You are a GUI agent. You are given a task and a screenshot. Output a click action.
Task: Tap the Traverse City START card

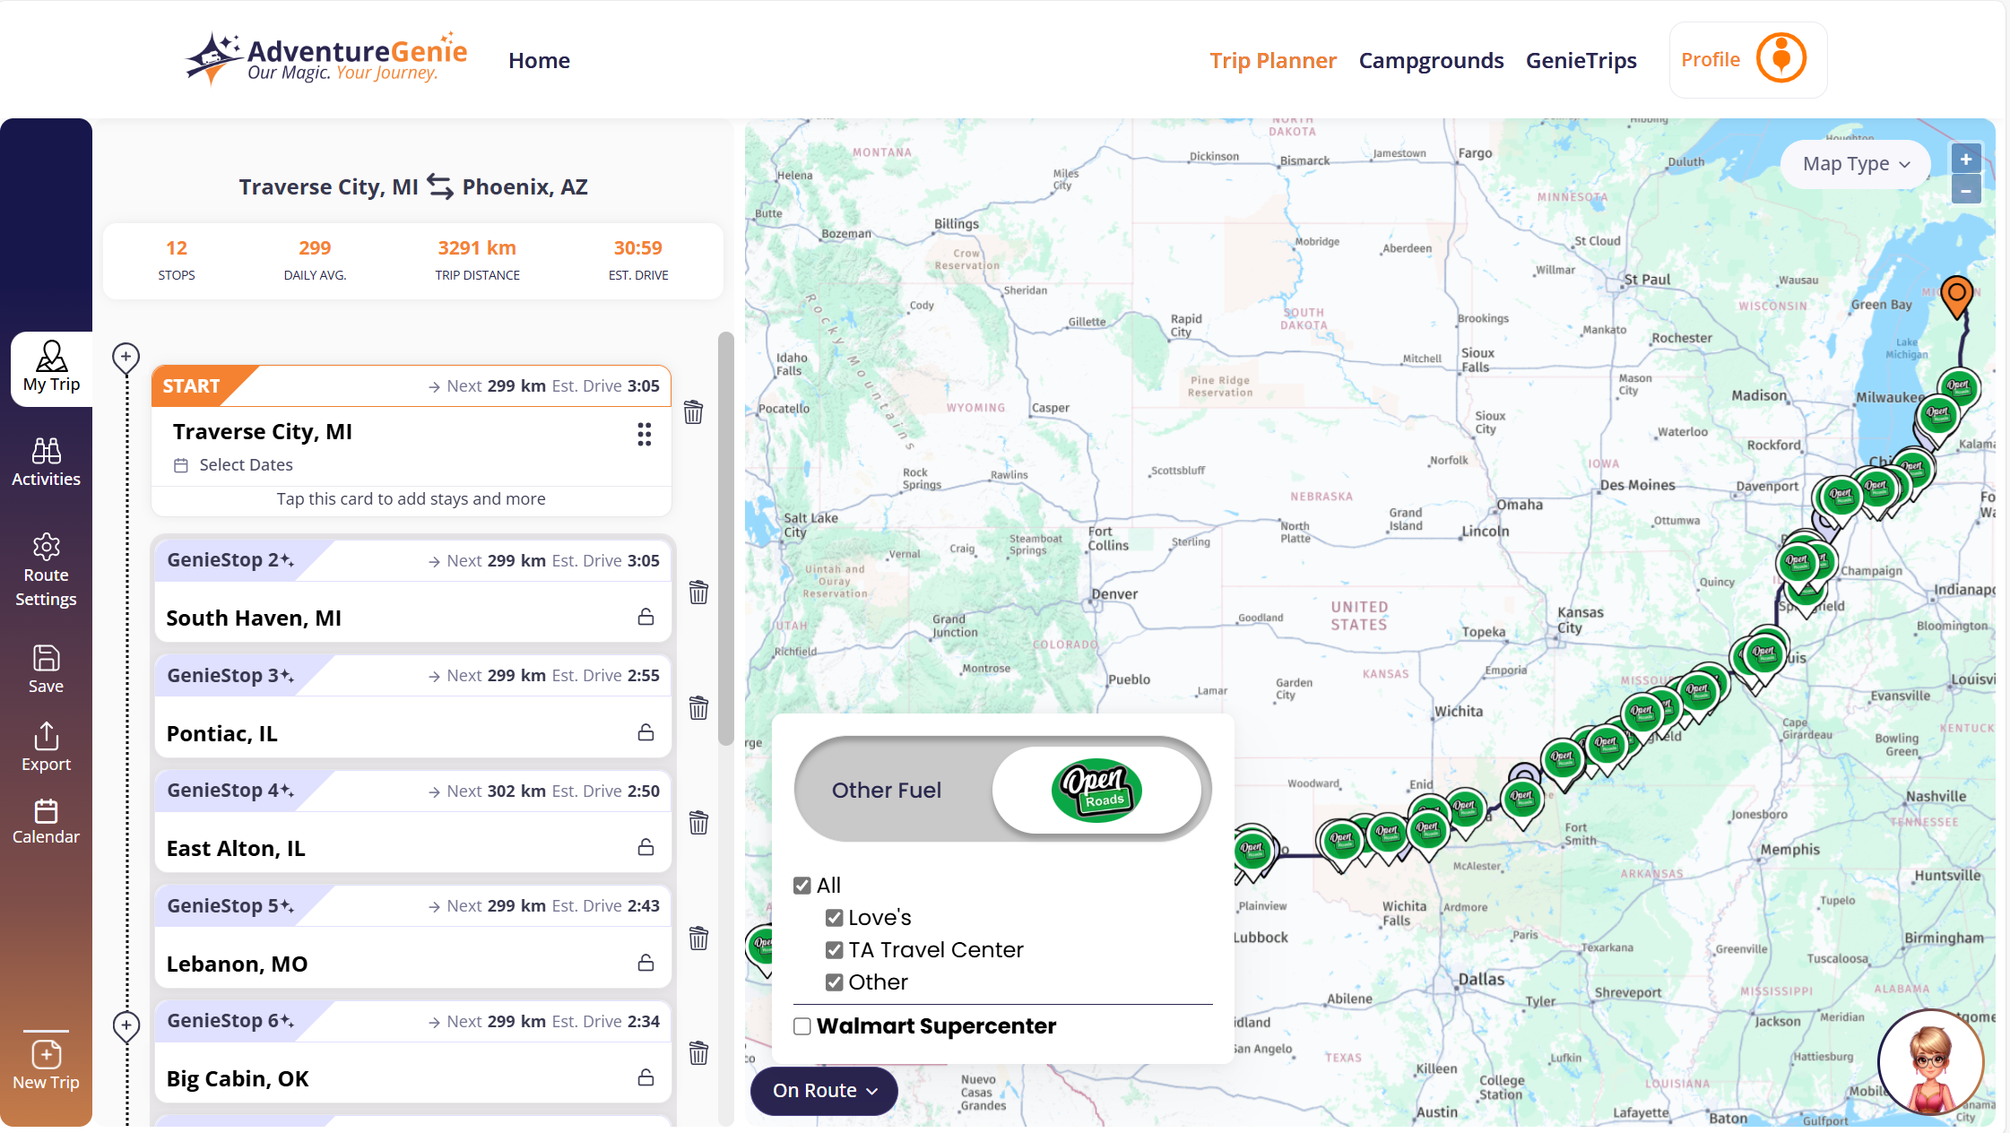click(x=412, y=440)
